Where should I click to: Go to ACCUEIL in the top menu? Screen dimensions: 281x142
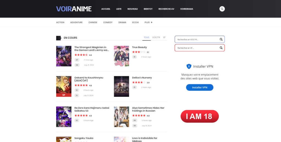tap(106, 9)
